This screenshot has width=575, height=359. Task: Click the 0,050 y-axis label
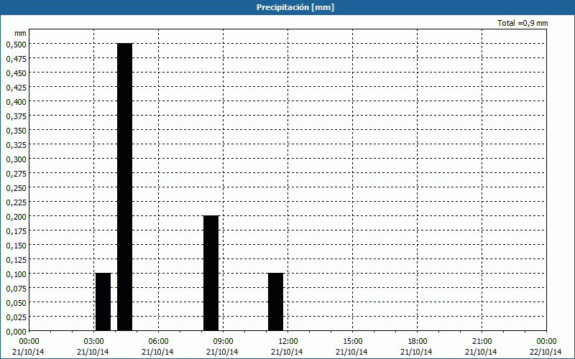pos(16,302)
